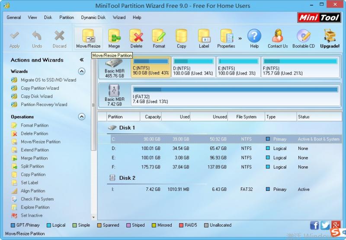Choose Set Label operation
This screenshot has height=240, width=346.
click(x=25, y=183)
